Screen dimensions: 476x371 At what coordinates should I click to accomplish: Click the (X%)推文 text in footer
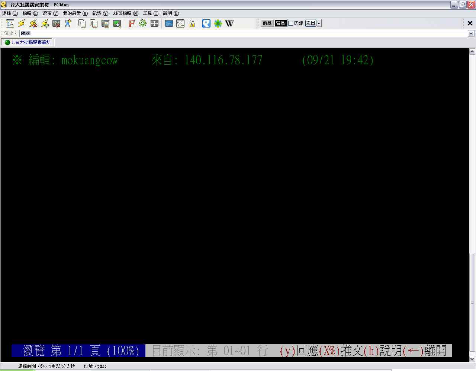tap(341, 351)
